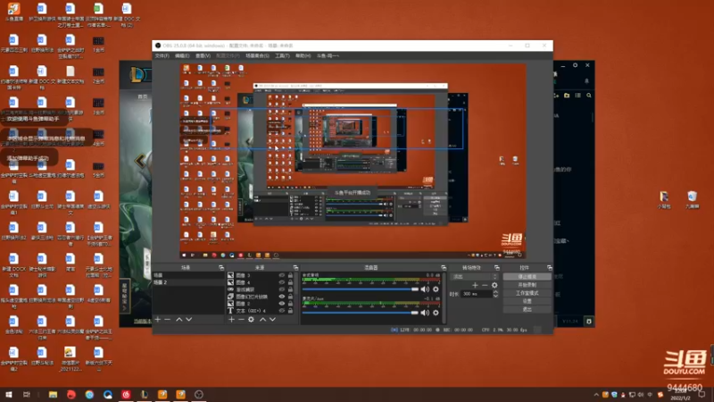Image resolution: width=714 pixels, height=402 pixels.
Task: Pop out the Controls dock panel
Action: (x=550, y=267)
